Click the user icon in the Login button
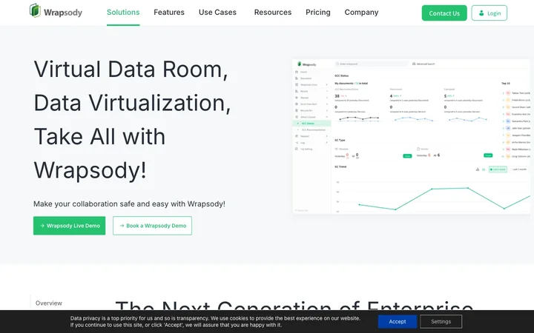The height and width of the screenshot is (333, 534). point(481,13)
